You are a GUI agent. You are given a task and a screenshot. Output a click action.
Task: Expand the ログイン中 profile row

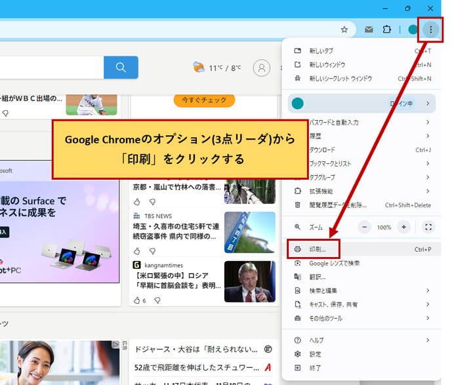(x=362, y=104)
